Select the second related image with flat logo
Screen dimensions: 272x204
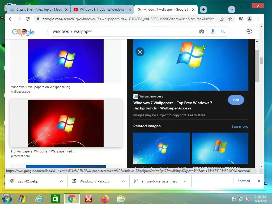pos(220,148)
